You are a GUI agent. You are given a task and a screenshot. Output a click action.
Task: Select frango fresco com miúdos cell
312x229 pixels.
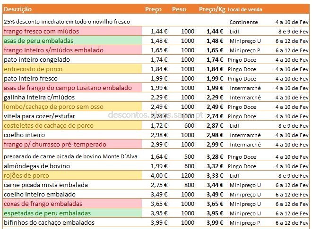tap(72, 31)
